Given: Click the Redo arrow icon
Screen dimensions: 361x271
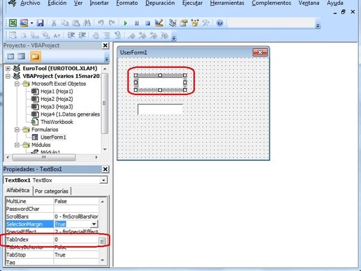Looking at the screenshot, I should coord(112,23).
